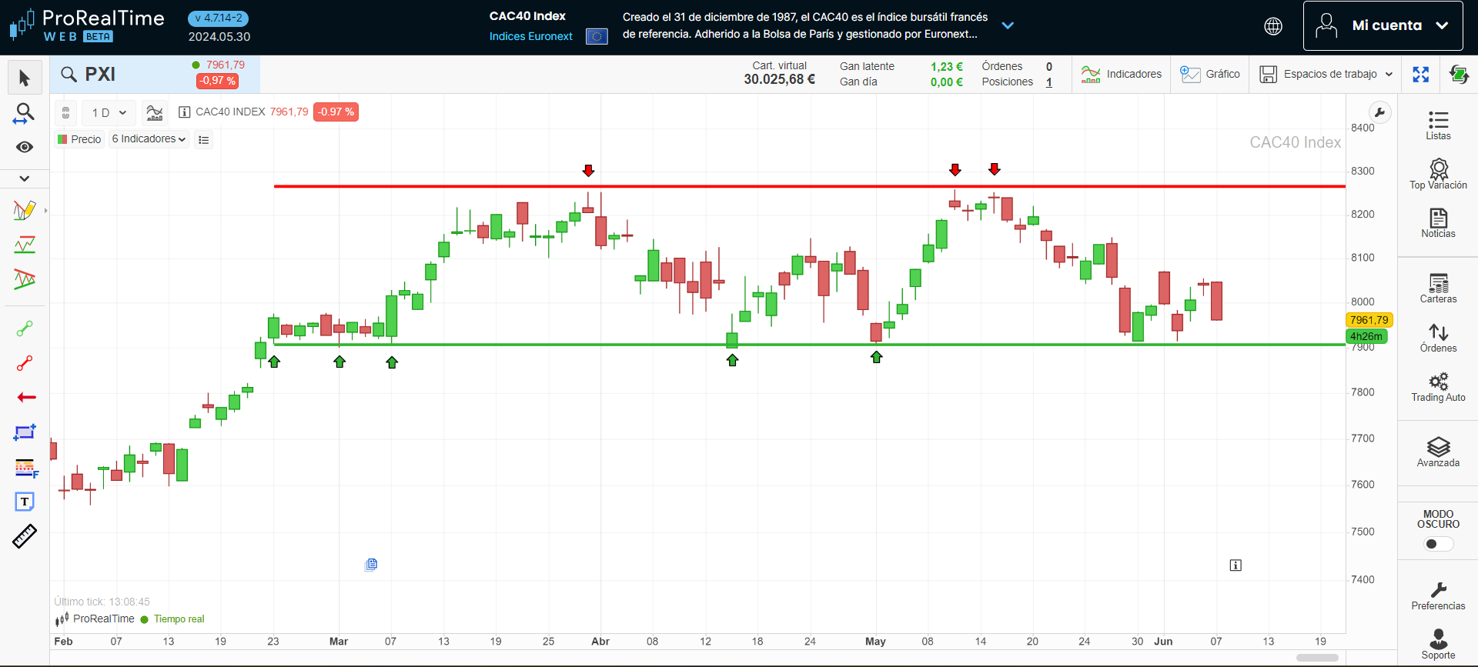Open the magnifier zoom tool
Screen dimensions: 1478x667
pos(25,113)
